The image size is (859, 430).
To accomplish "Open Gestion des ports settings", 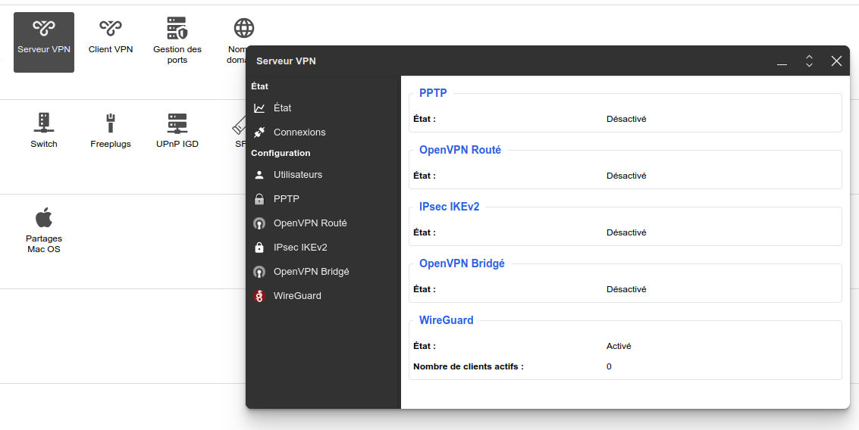I will click(x=177, y=42).
